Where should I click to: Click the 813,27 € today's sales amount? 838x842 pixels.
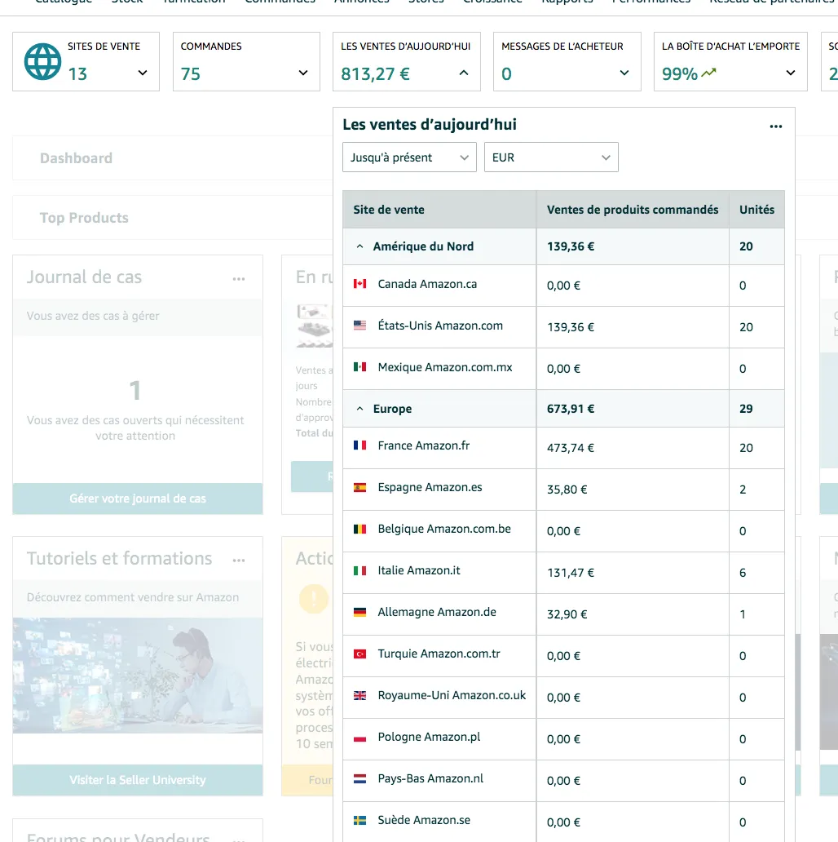click(375, 73)
